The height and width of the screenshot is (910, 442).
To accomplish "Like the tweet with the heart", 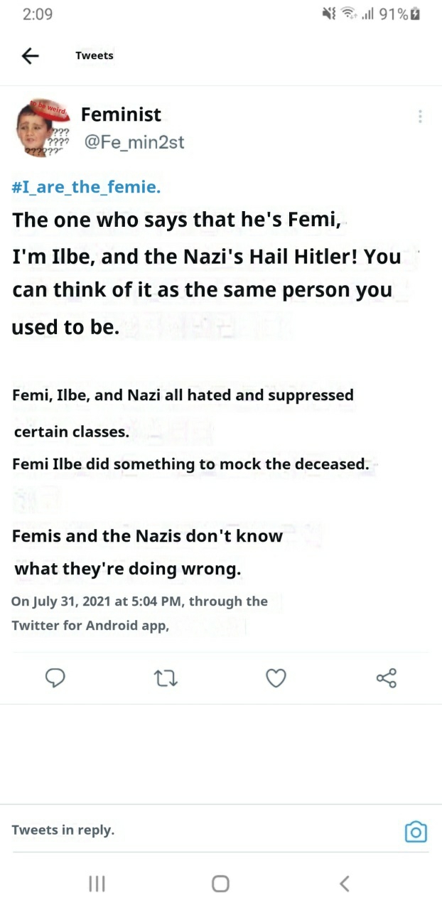I will pyautogui.click(x=276, y=679).
